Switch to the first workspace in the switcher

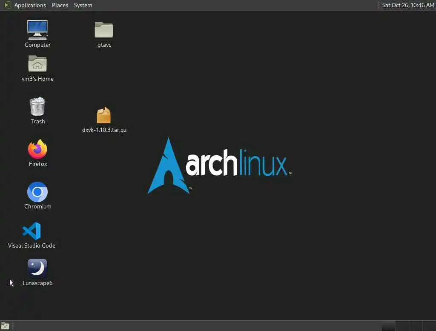[x=388, y=326]
